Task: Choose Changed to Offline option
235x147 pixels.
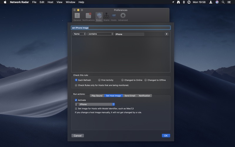Action: pyautogui.click(x=146, y=80)
